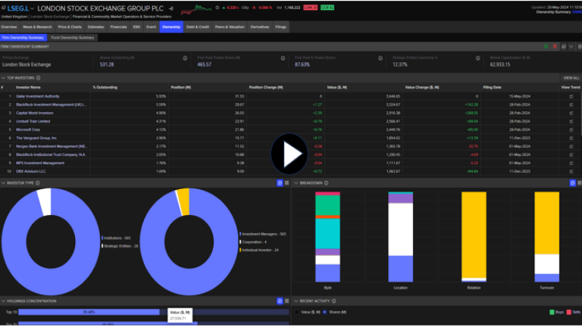Click info icon beside Market Capitalization
This screenshot has width=582, height=327.
[x=574, y=58]
